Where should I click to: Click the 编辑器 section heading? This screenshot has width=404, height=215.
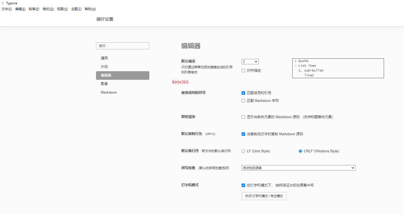click(x=191, y=46)
